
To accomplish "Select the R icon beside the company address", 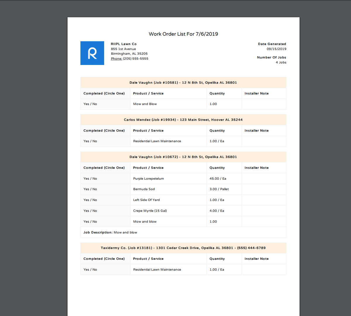I will click(x=92, y=53).
